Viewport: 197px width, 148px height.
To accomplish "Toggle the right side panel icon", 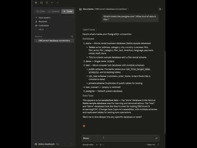I will coord(160,9).
